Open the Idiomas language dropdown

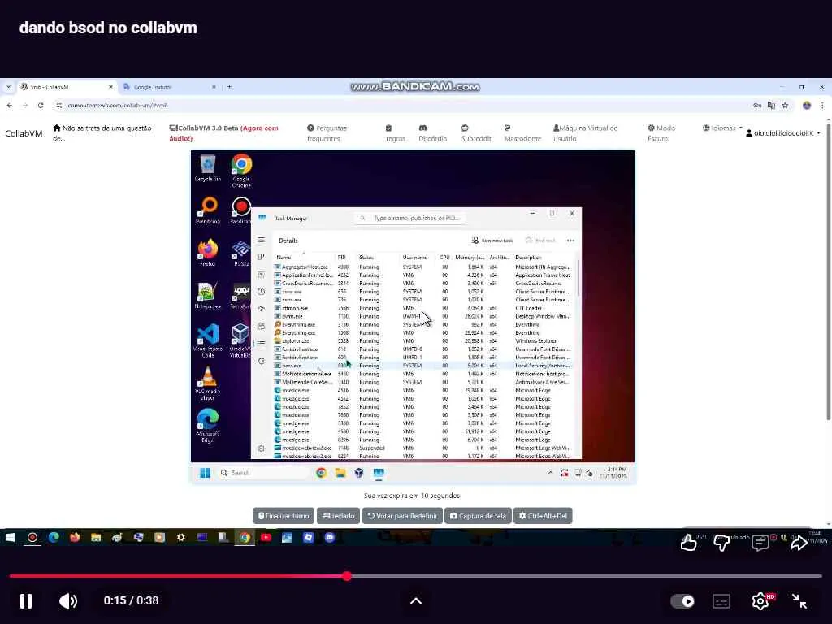click(x=722, y=128)
